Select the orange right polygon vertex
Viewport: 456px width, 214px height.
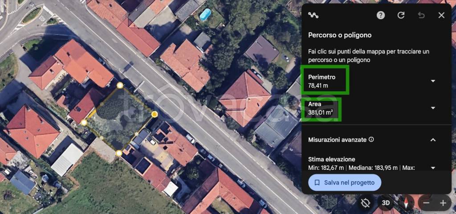(x=155, y=114)
